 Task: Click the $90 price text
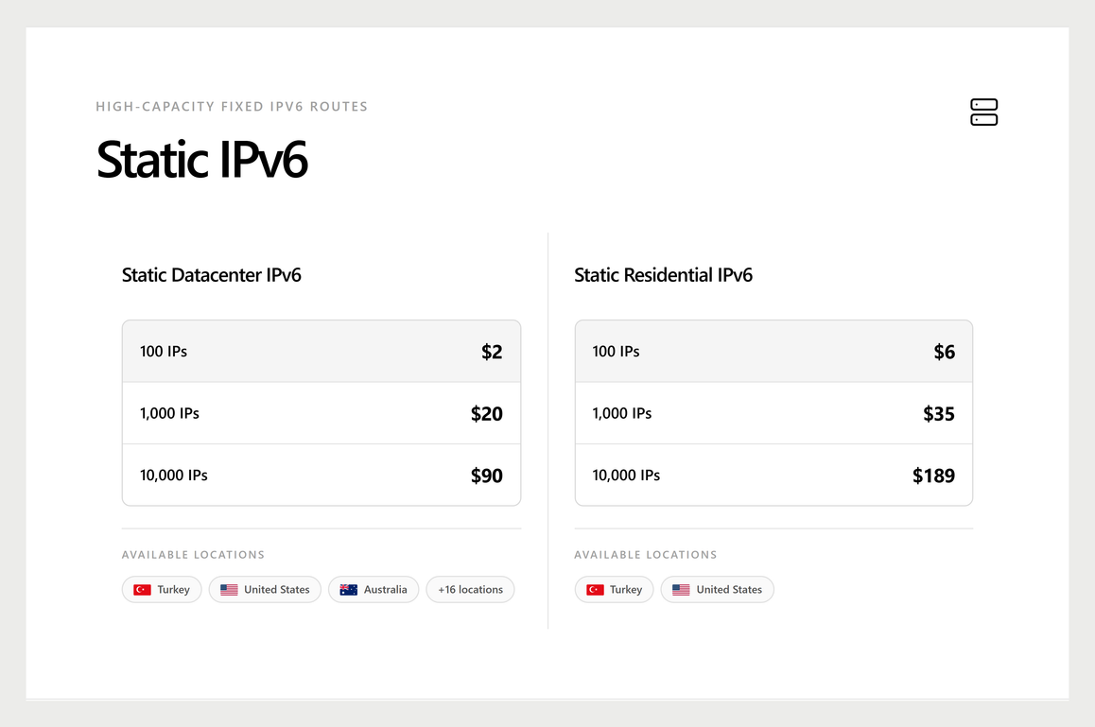(487, 476)
